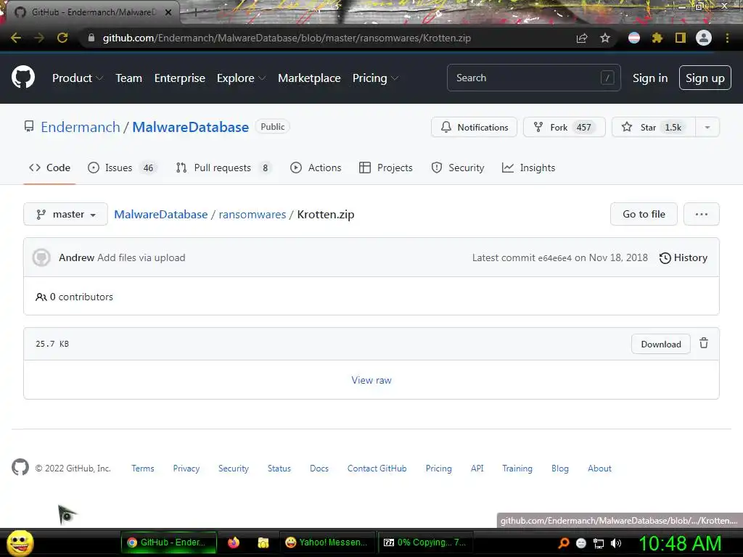Open 0% Copying taskbar window

click(x=424, y=542)
